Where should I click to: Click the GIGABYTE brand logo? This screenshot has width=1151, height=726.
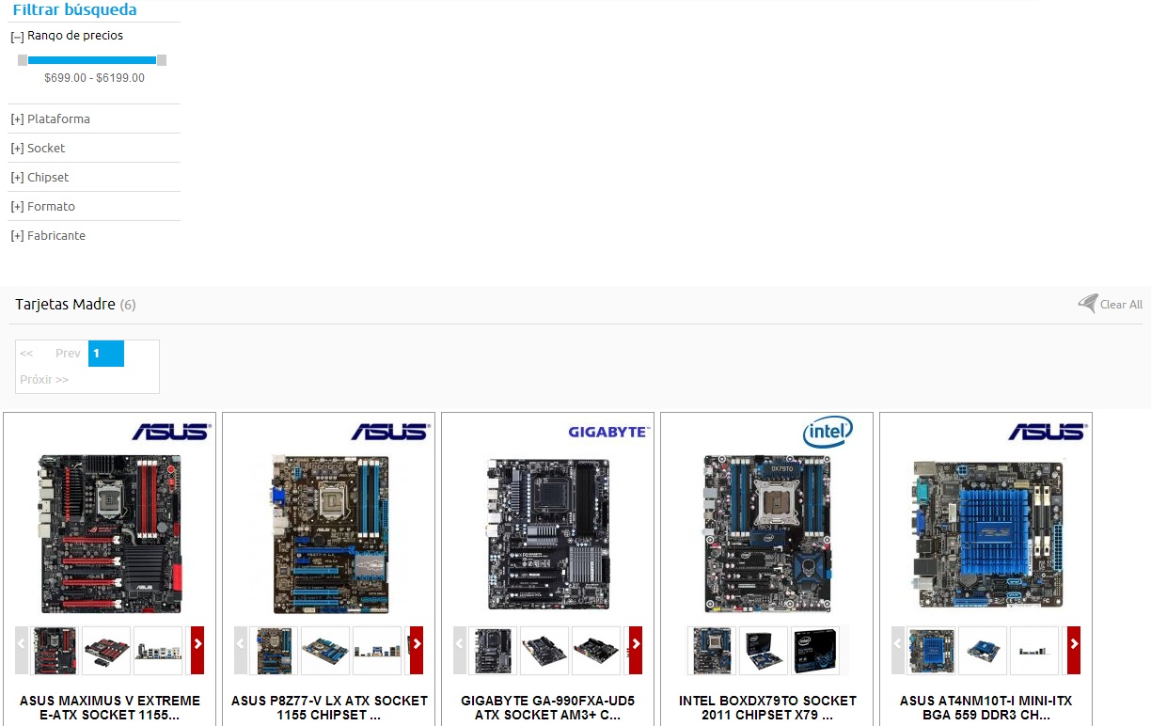click(608, 432)
